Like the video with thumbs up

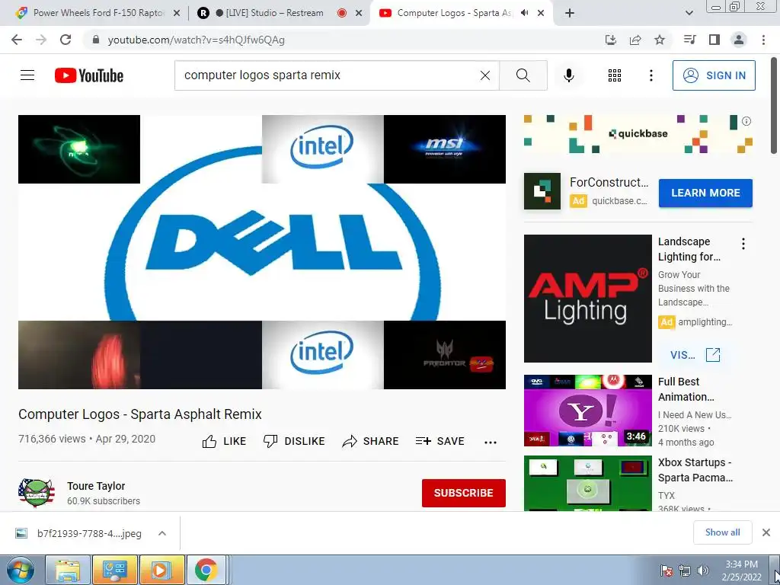coord(224,441)
